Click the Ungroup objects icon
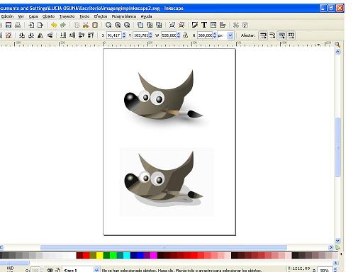The height and width of the screenshot is (272, 363). click(x=181, y=25)
